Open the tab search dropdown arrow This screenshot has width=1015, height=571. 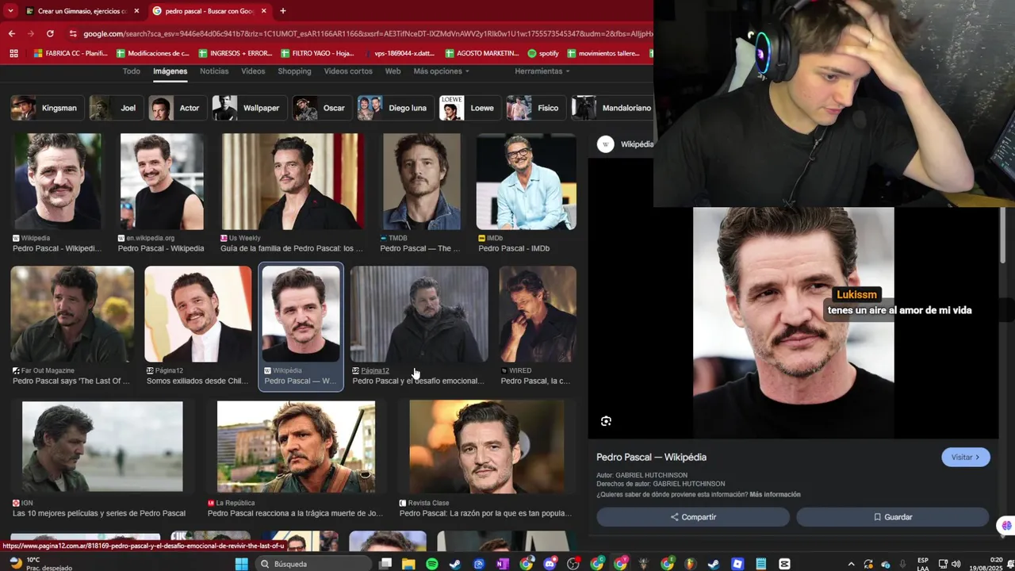pos(10,11)
